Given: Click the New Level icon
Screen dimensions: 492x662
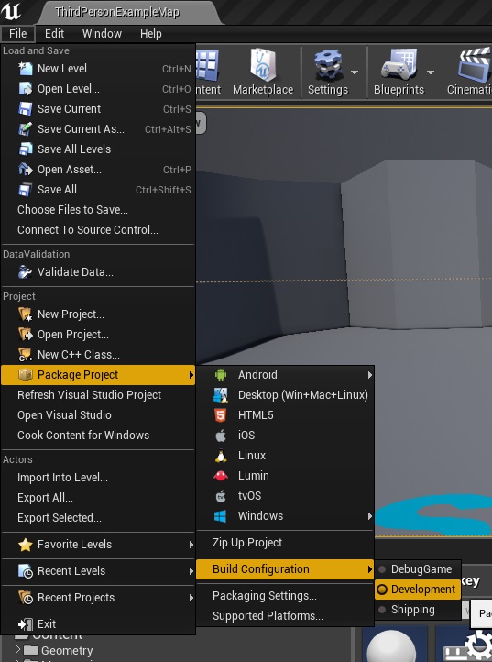Looking at the screenshot, I should pyautogui.click(x=26, y=69).
